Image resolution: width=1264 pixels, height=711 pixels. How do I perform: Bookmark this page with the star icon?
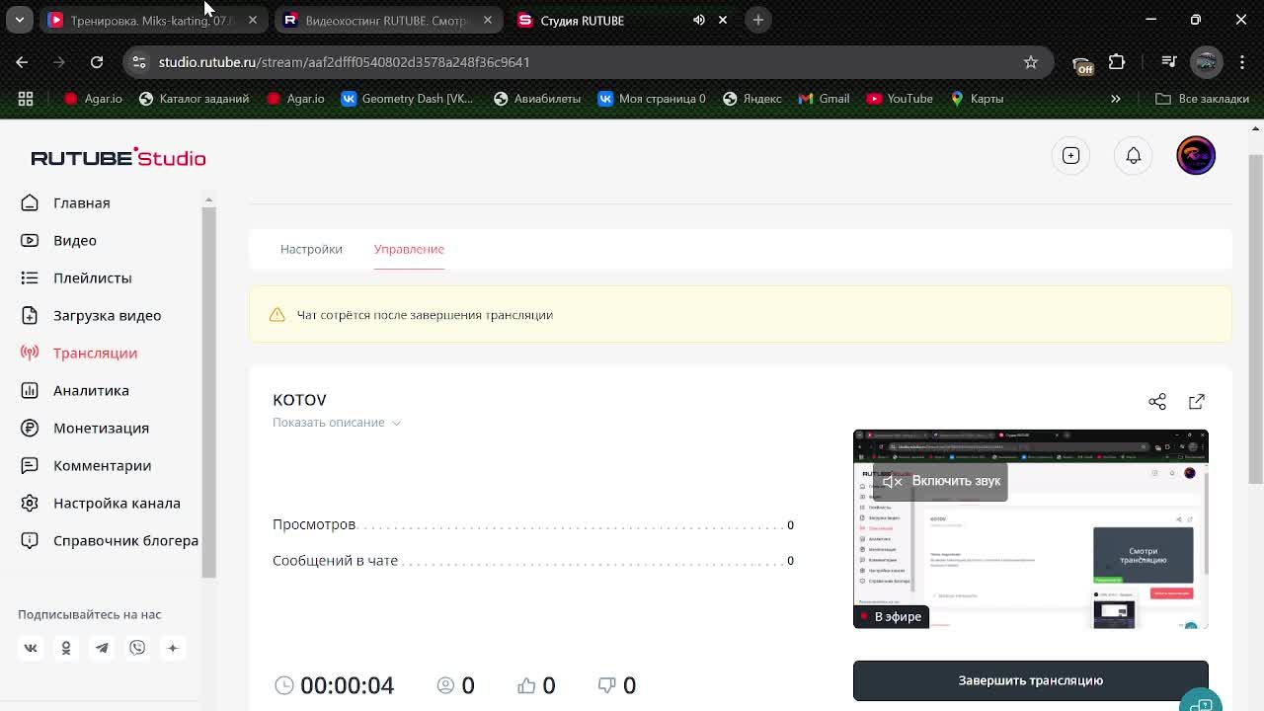[1031, 62]
